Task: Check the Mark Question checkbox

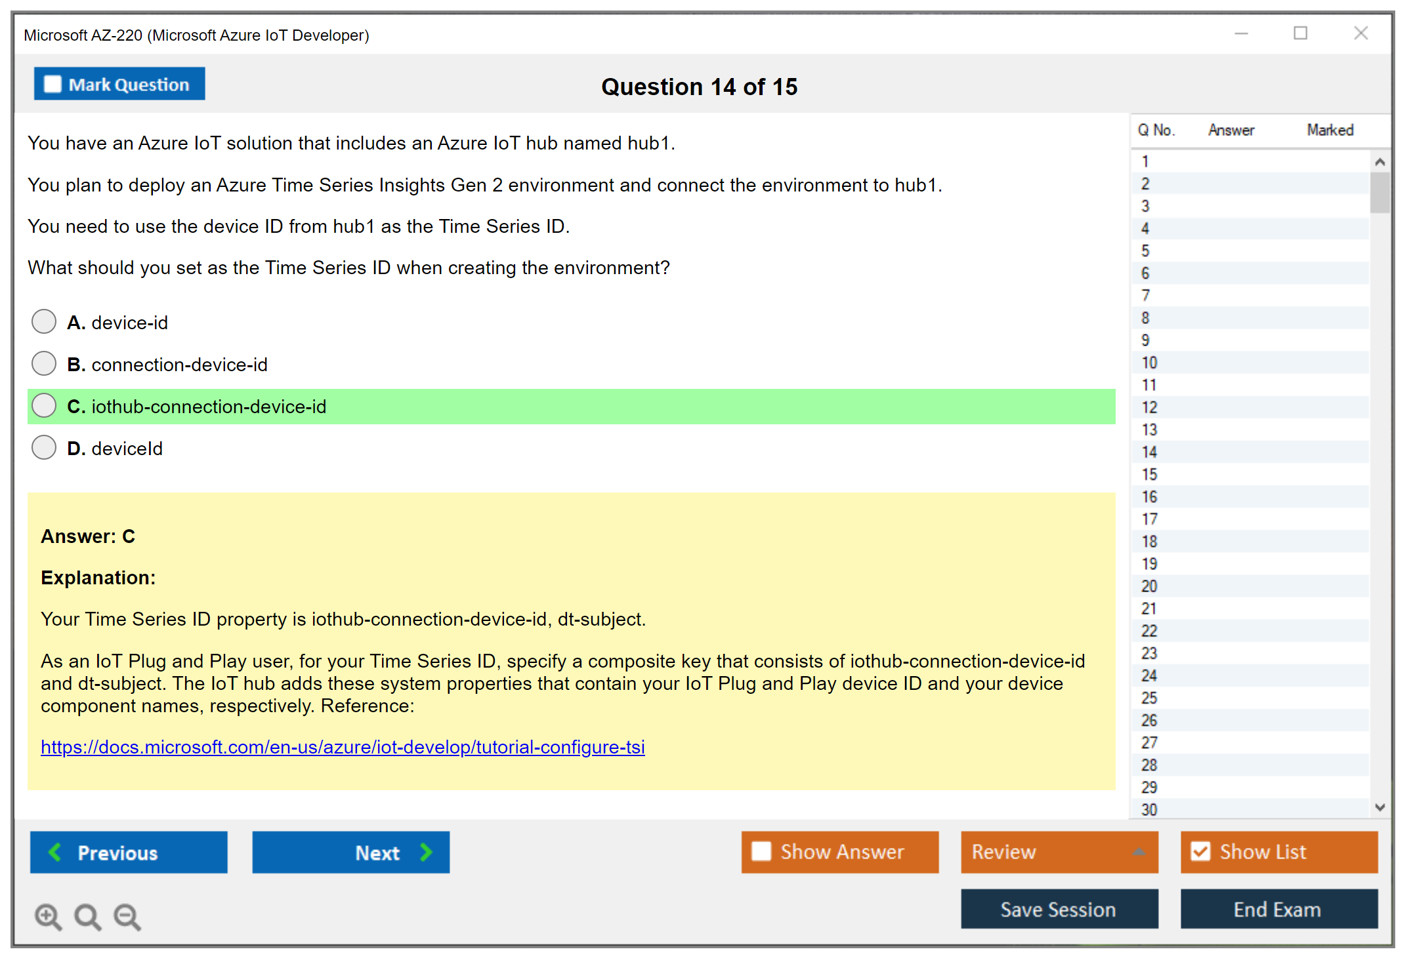Action: coord(53,85)
